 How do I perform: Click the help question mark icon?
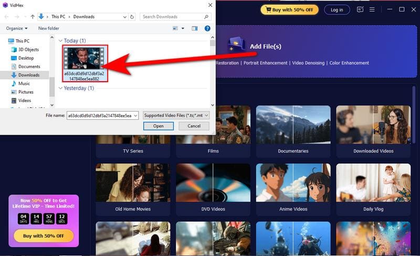207,28
